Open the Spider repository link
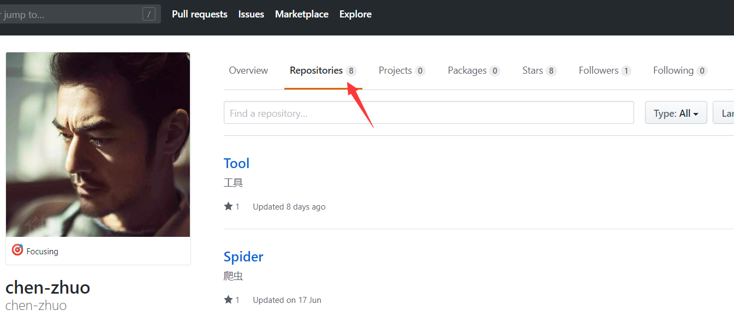The image size is (734, 322). 243,257
